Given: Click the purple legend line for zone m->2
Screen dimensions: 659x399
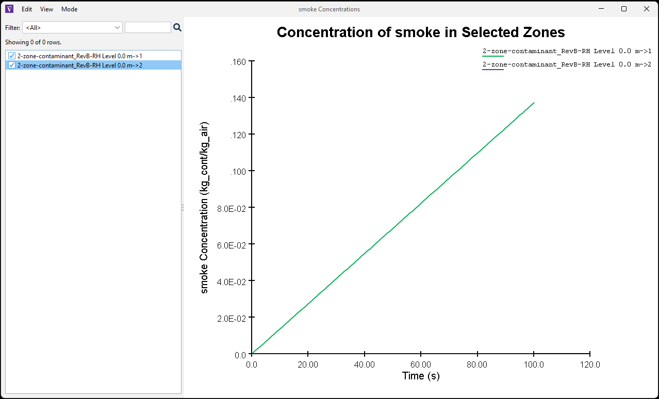Looking at the screenshot, I should [x=493, y=68].
